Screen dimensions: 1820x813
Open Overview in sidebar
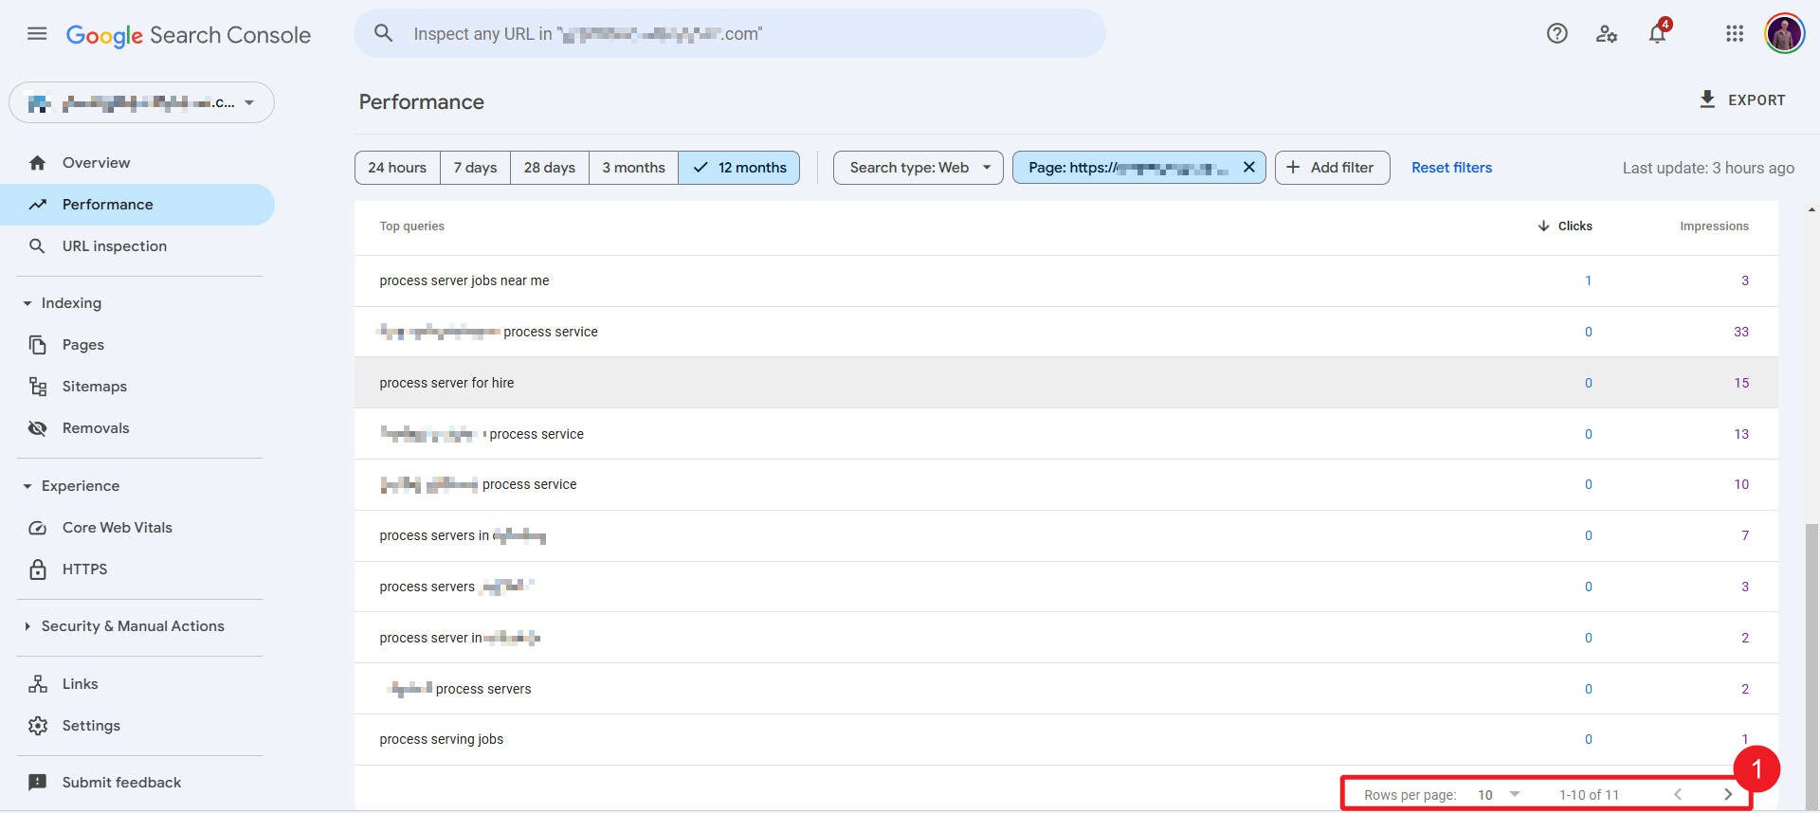pos(137,163)
